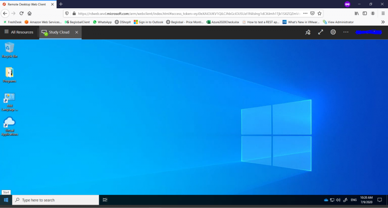Open the Firefox hamburger menu
The width and height of the screenshot is (388, 208).
[x=383, y=14]
